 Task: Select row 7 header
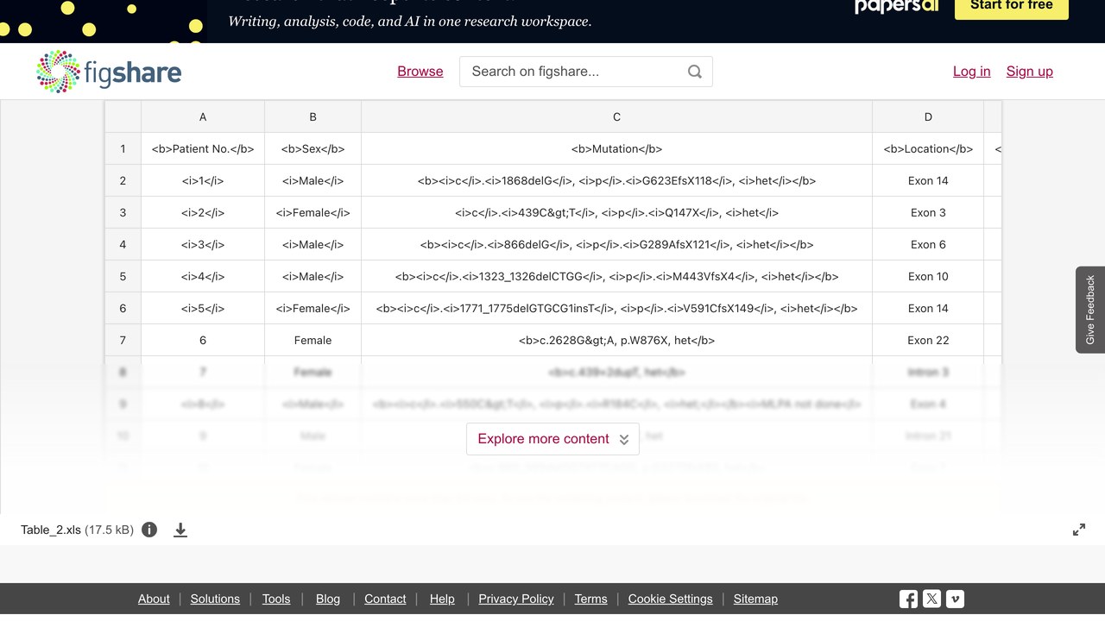coord(123,340)
